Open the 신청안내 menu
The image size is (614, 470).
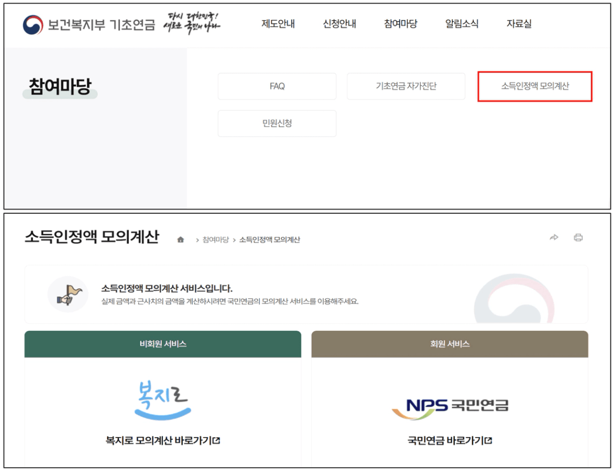[339, 24]
